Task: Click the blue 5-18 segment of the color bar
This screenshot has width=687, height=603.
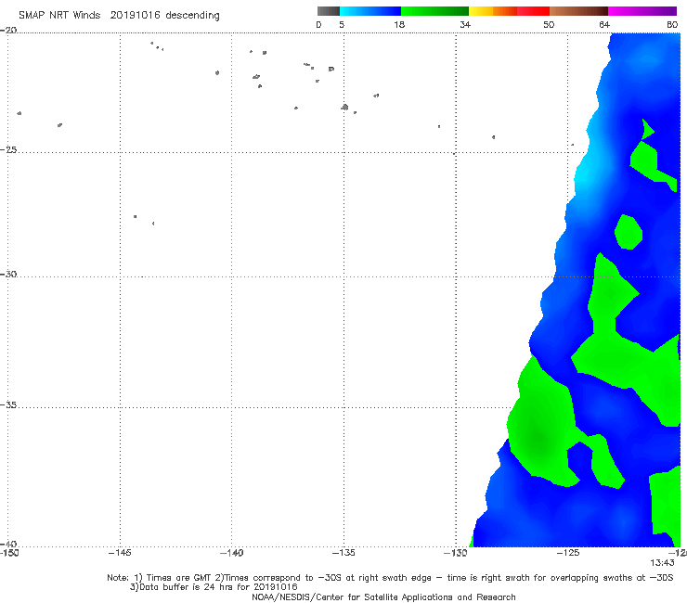Action: (370, 11)
